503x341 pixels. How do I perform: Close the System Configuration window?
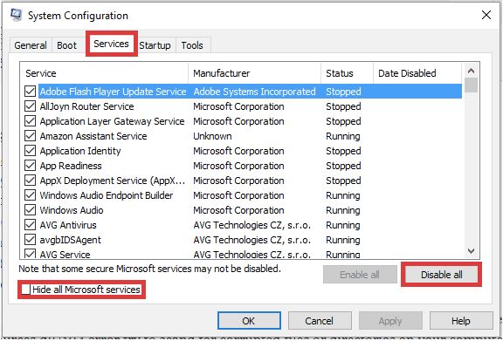click(x=486, y=15)
